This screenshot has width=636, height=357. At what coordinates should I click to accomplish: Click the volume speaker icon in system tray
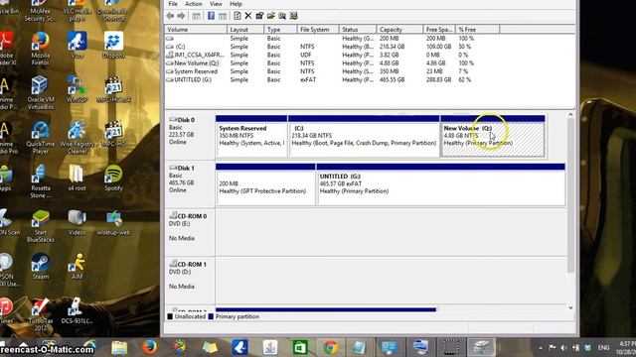563,348
